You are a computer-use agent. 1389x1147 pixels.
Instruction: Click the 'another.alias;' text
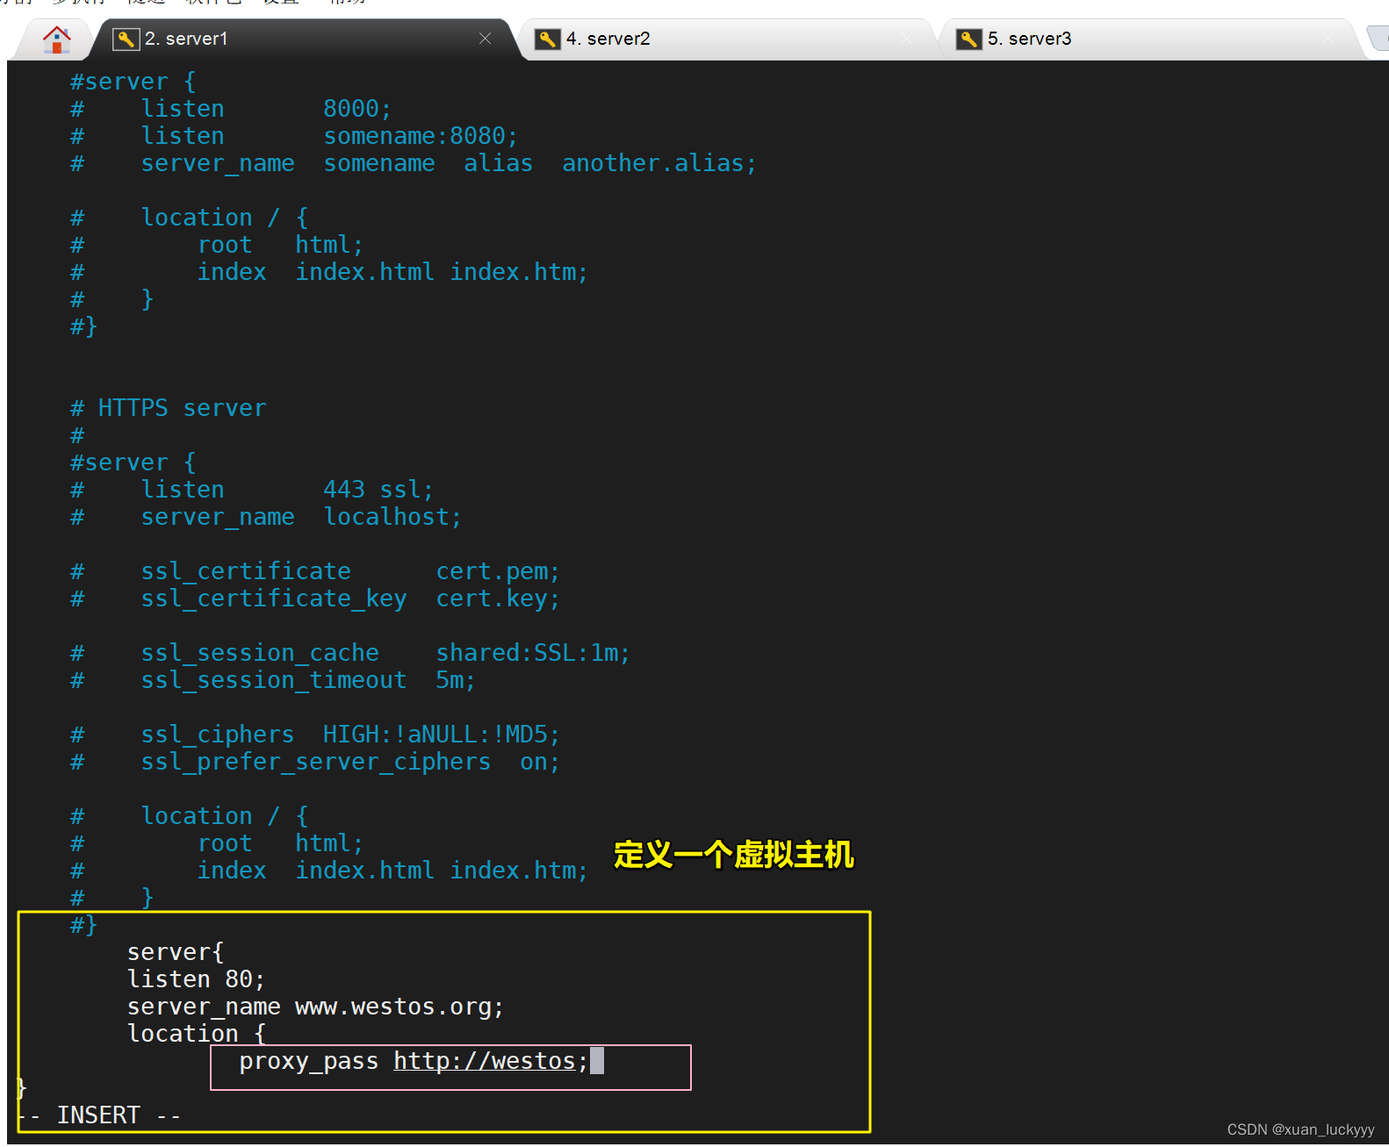coord(659,163)
